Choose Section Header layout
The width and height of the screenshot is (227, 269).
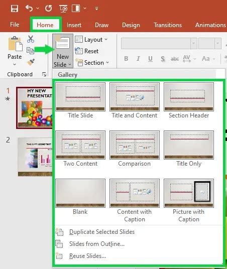tap(189, 100)
